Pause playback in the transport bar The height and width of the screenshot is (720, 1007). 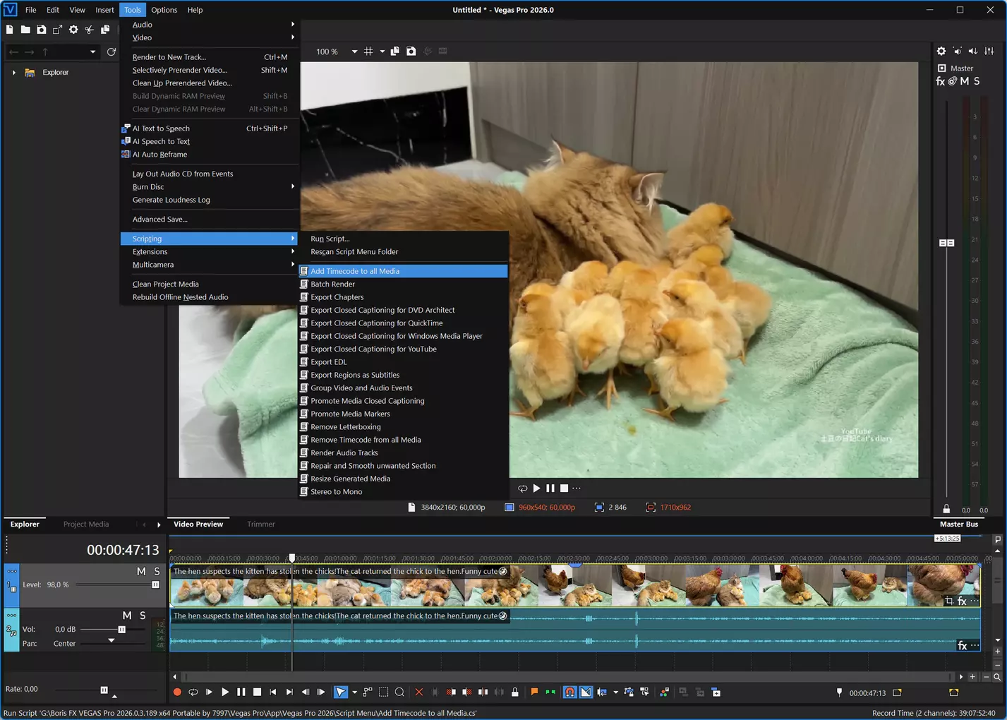tap(241, 692)
